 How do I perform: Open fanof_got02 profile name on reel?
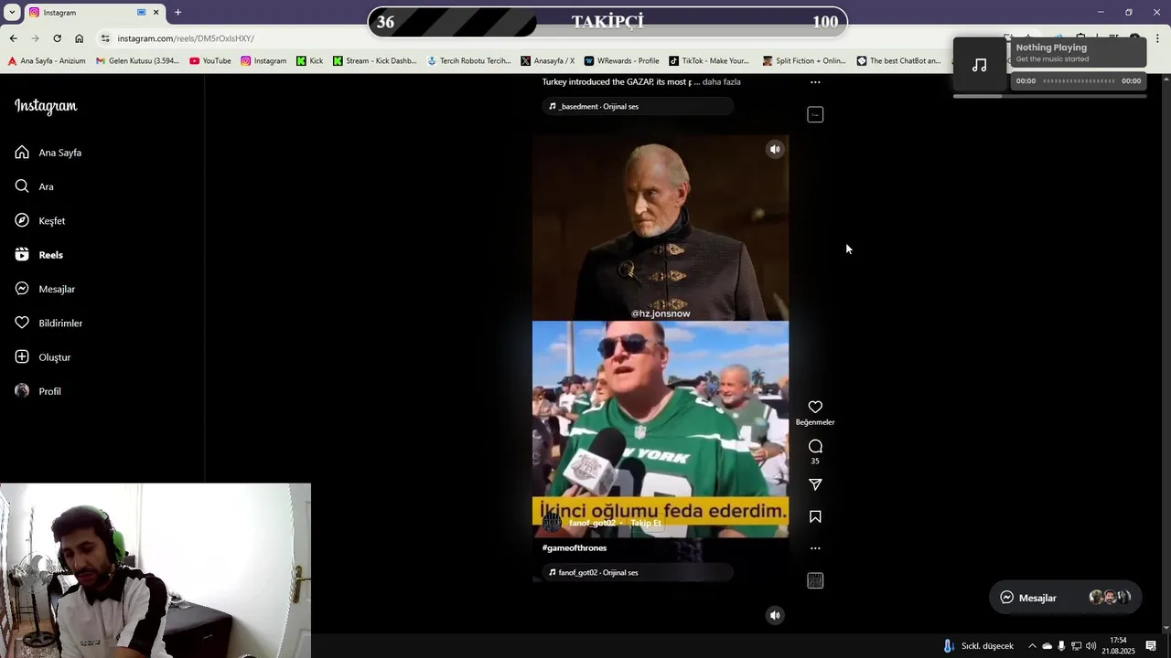pyautogui.click(x=592, y=523)
